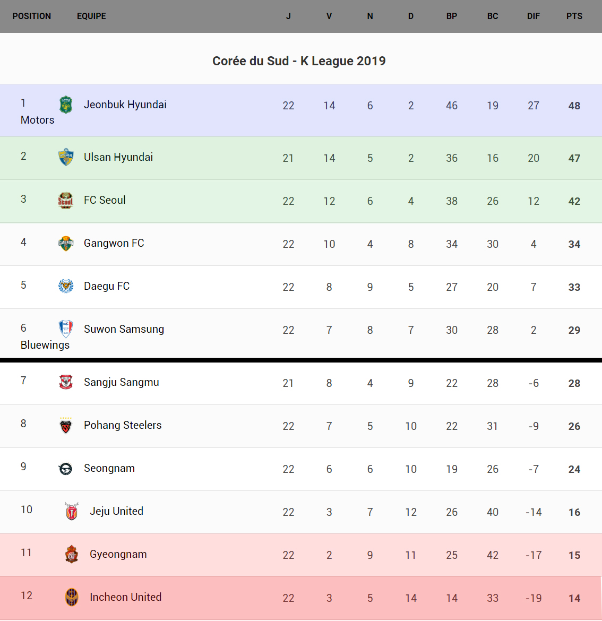Click the Jeonbuk Hyundai Motors club crest
The height and width of the screenshot is (621, 602).
[66, 105]
